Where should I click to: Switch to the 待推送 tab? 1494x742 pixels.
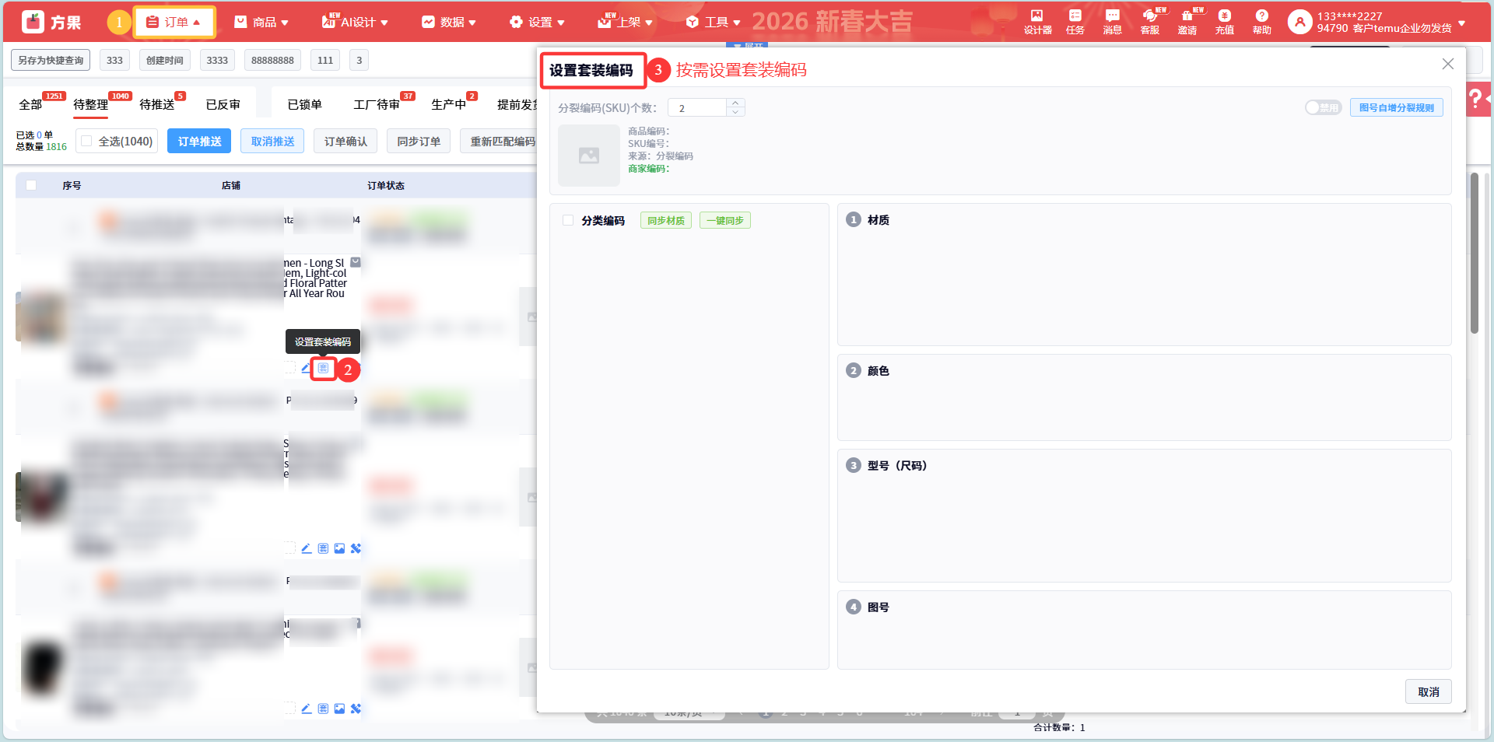coord(156,104)
